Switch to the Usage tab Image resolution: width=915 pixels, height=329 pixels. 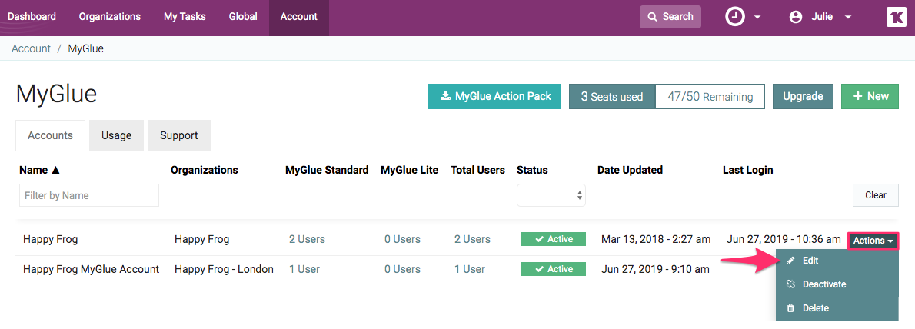(116, 135)
